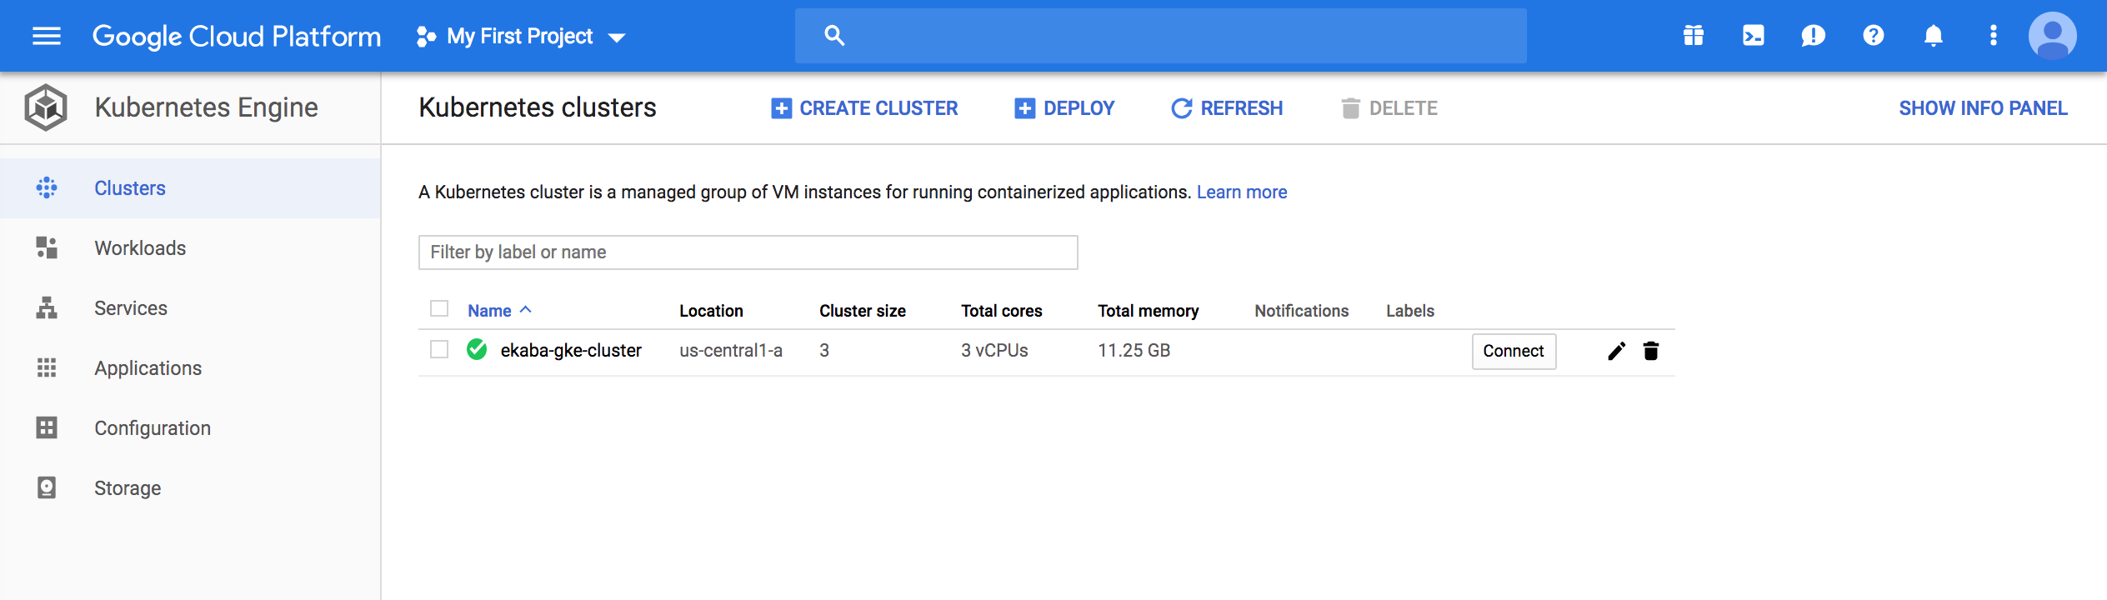Click the Deploy button
The height and width of the screenshot is (600, 2107).
click(1064, 108)
